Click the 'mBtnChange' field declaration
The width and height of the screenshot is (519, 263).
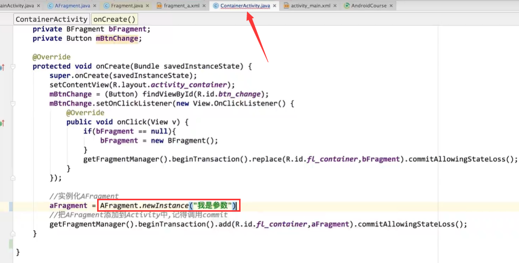coord(117,38)
